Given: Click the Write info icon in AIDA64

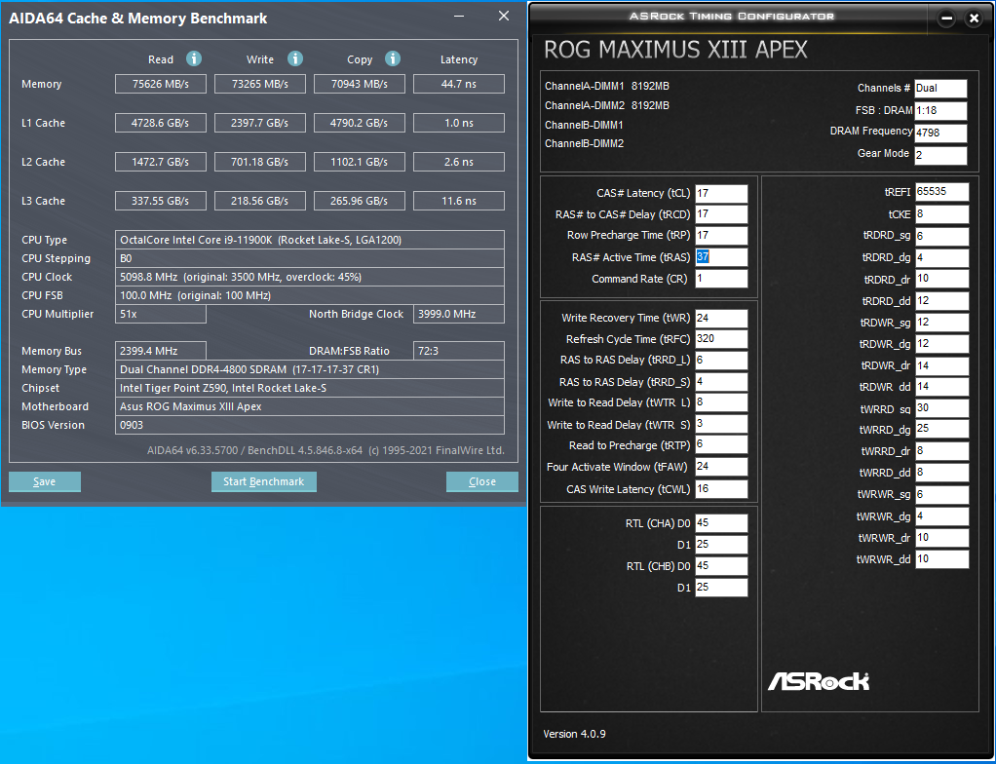Looking at the screenshot, I should click(294, 58).
